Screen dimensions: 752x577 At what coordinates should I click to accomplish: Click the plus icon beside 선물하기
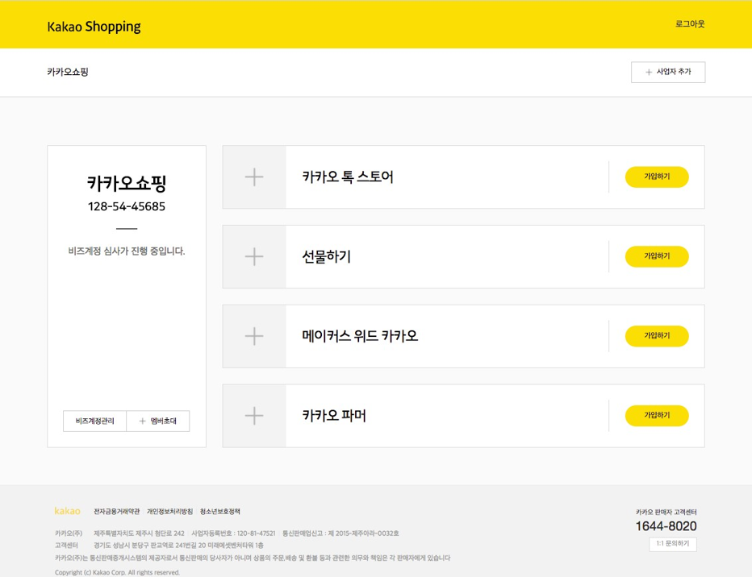click(254, 256)
